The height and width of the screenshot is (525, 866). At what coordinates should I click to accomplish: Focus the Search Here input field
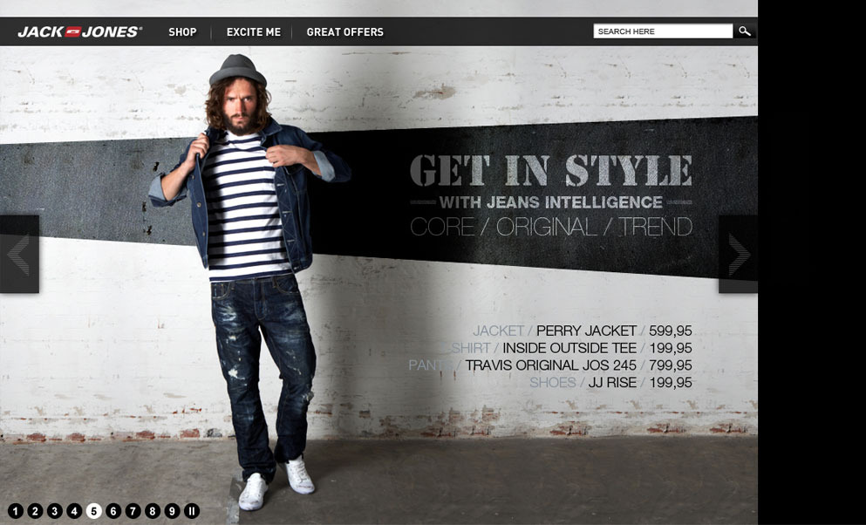(x=663, y=31)
